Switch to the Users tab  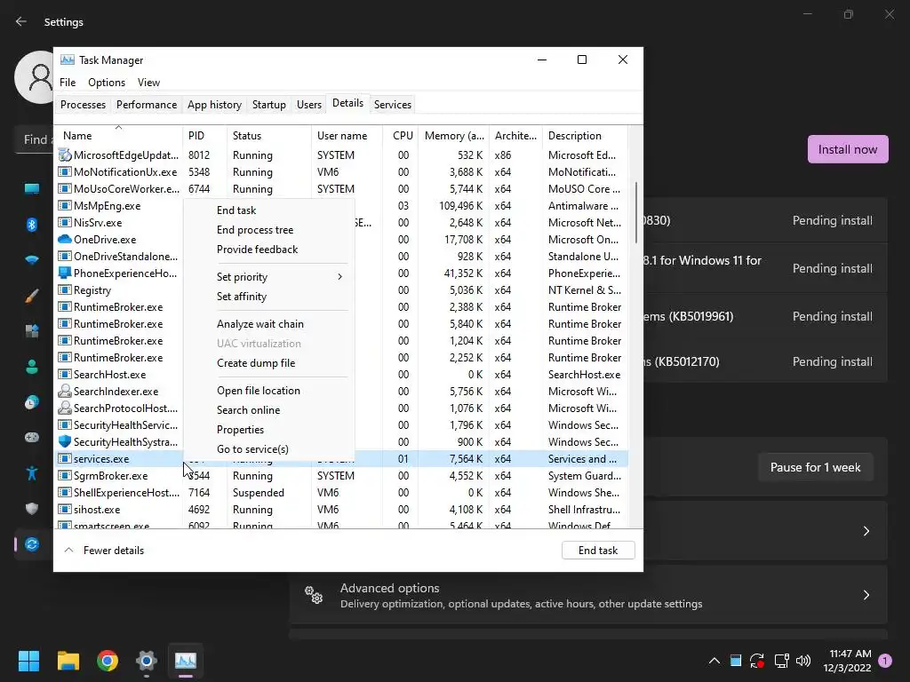pyautogui.click(x=308, y=105)
